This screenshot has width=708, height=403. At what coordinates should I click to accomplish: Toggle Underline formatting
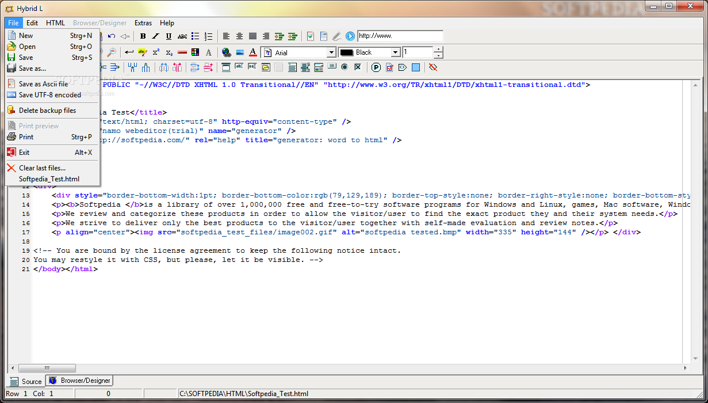point(169,36)
